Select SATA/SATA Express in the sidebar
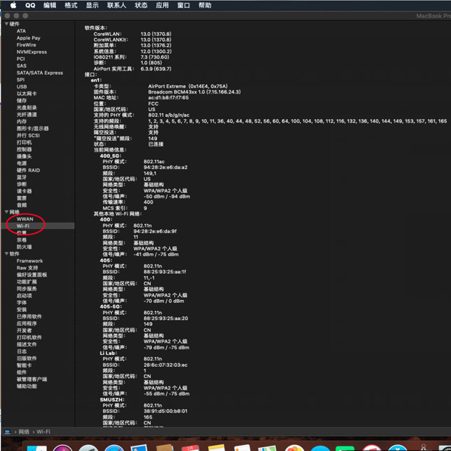The height and width of the screenshot is (451, 451). point(39,73)
